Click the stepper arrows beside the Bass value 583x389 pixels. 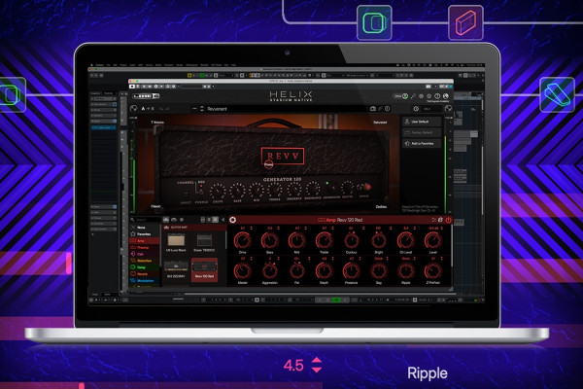pyautogui.click(x=279, y=229)
